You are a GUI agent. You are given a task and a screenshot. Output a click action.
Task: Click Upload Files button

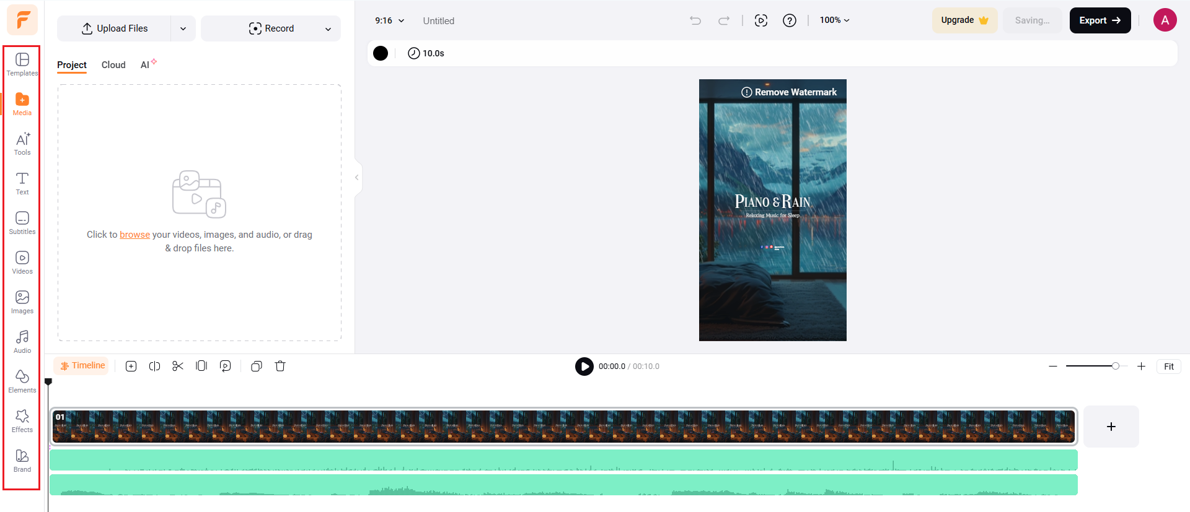(114, 28)
